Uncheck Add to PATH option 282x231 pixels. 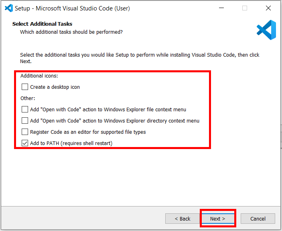(25, 143)
